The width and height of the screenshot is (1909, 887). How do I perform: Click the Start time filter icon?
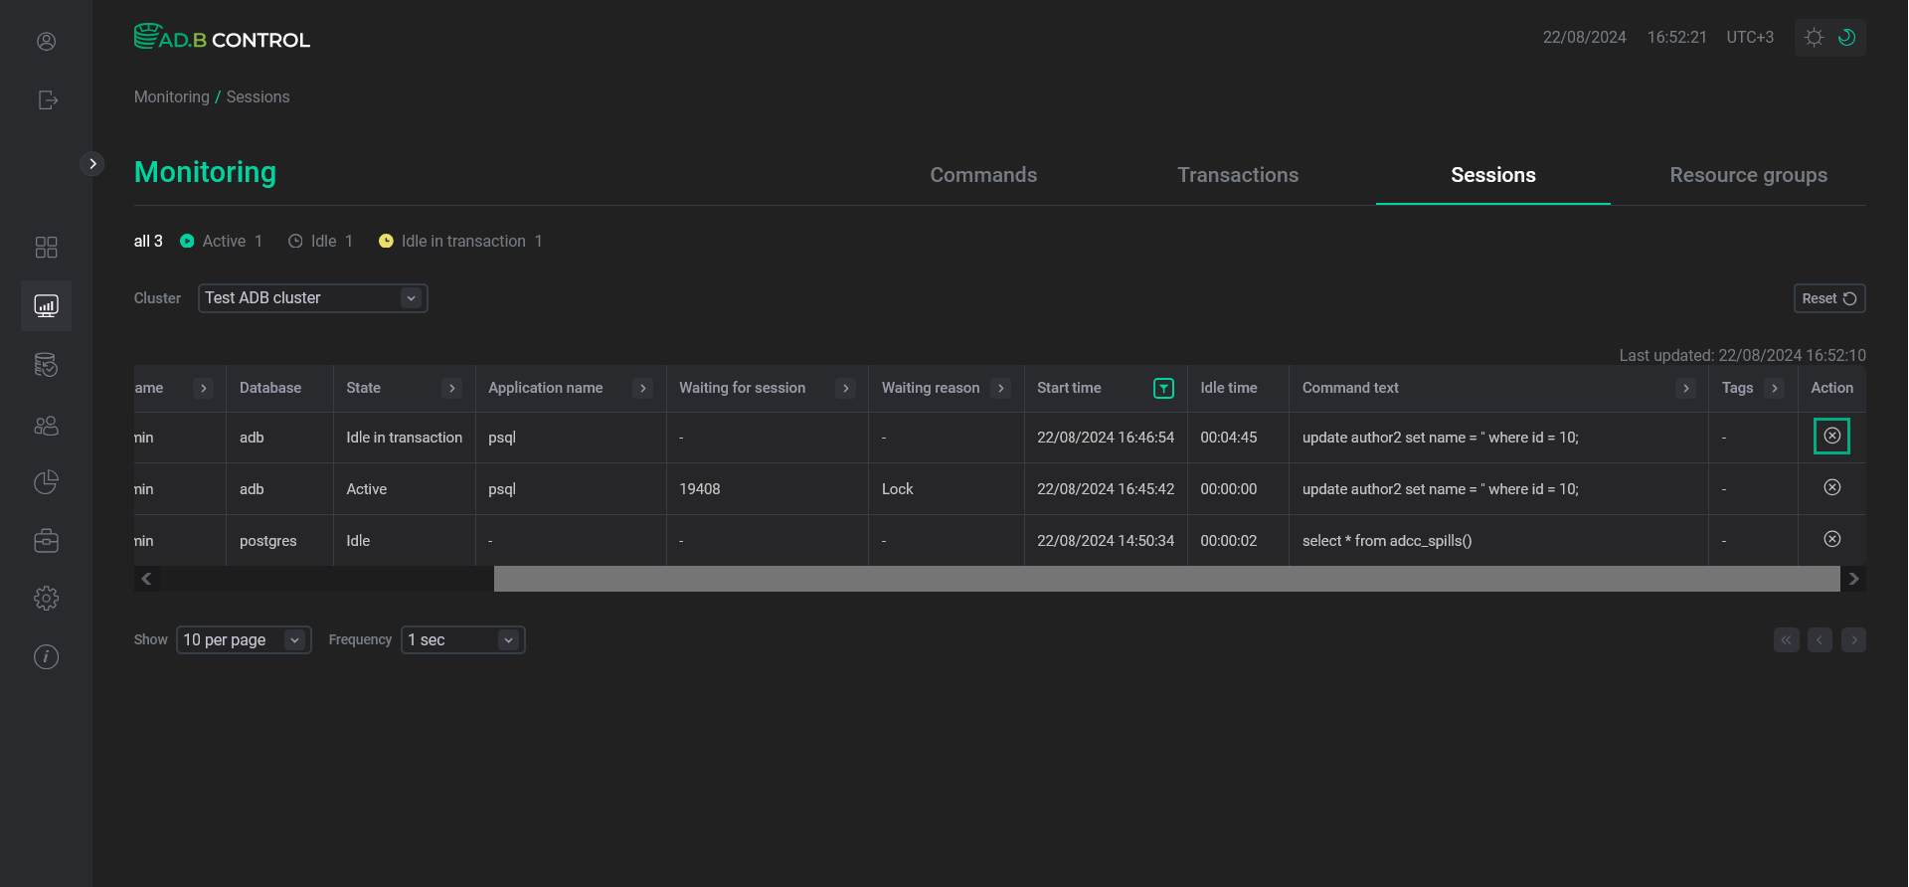tap(1162, 388)
